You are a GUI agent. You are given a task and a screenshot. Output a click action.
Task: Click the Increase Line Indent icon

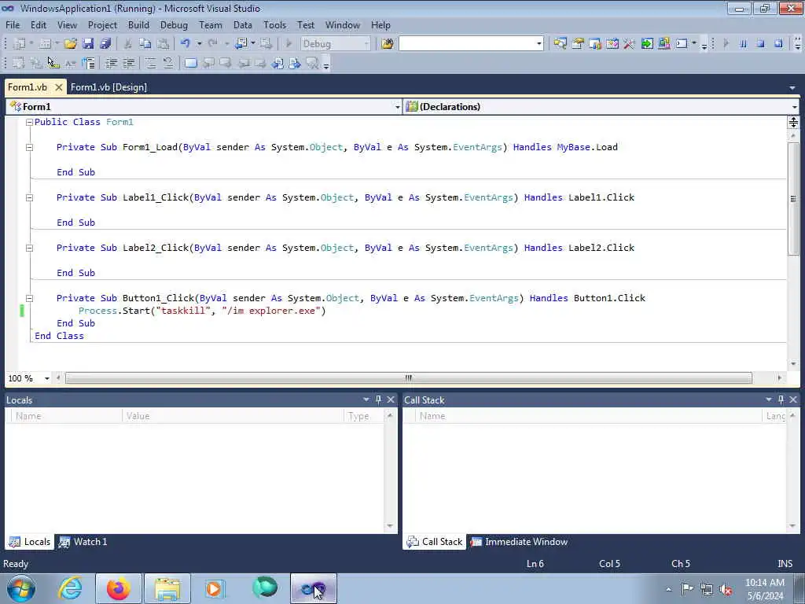pos(128,63)
